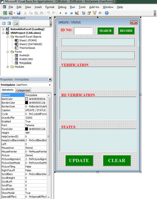Save the project with the floppy icon

click(x=19, y=13)
